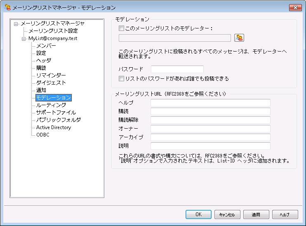
Task: Click the パスワード input field
Action: tap(177, 69)
